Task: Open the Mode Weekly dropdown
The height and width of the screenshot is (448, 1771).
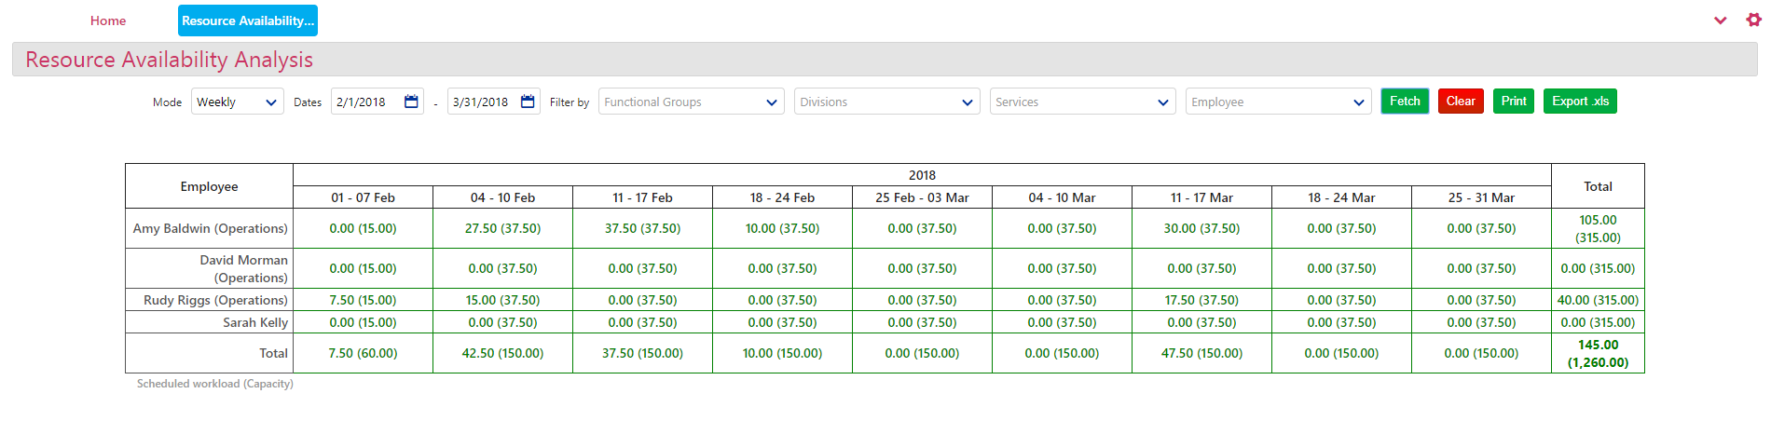Action: click(x=238, y=102)
